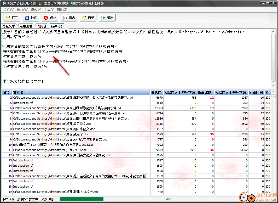The height and width of the screenshot is (203, 278).
Task: Select the 结果分析 tab
Action: point(57,26)
